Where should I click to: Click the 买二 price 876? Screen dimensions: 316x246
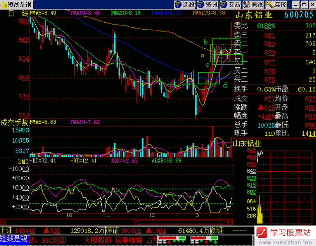[x=270, y=71]
